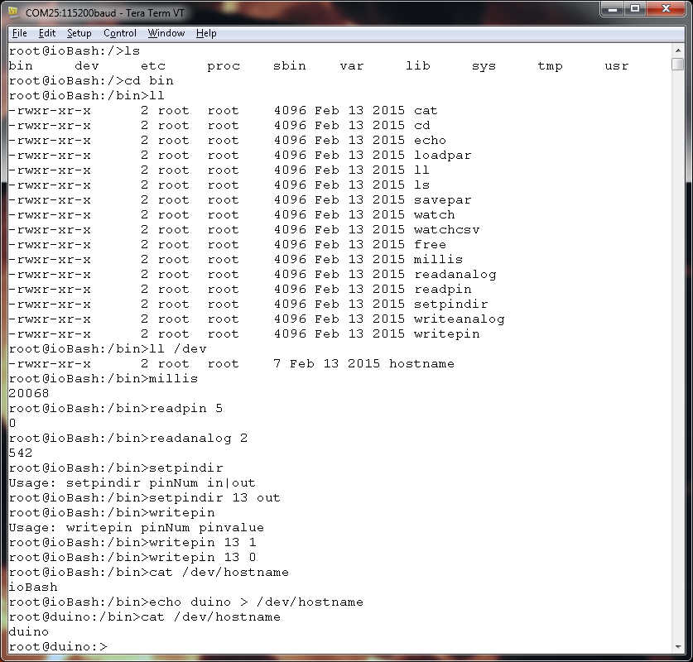Click the final 'root@duino:>' prompt
The width and height of the screenshot is (693, 662).
58,646
